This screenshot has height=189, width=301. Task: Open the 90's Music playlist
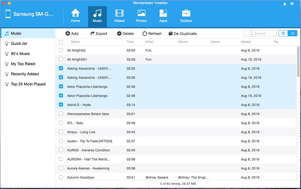[x=20, y=54]
